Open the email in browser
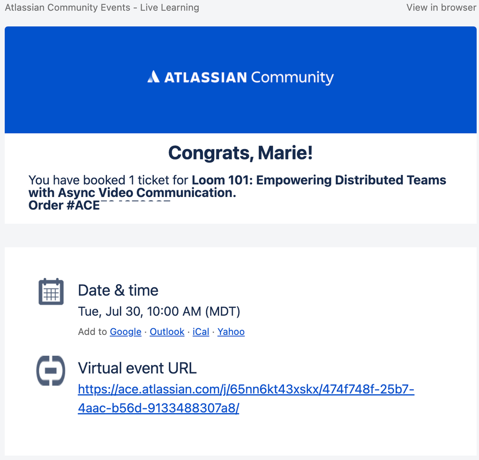Screen dimensions: 479x460 coord(441,7)
